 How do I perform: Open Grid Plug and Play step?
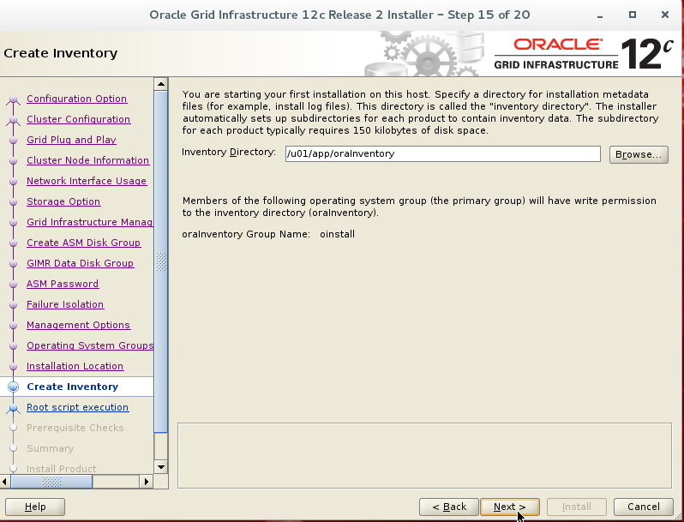tap(71, 140)
